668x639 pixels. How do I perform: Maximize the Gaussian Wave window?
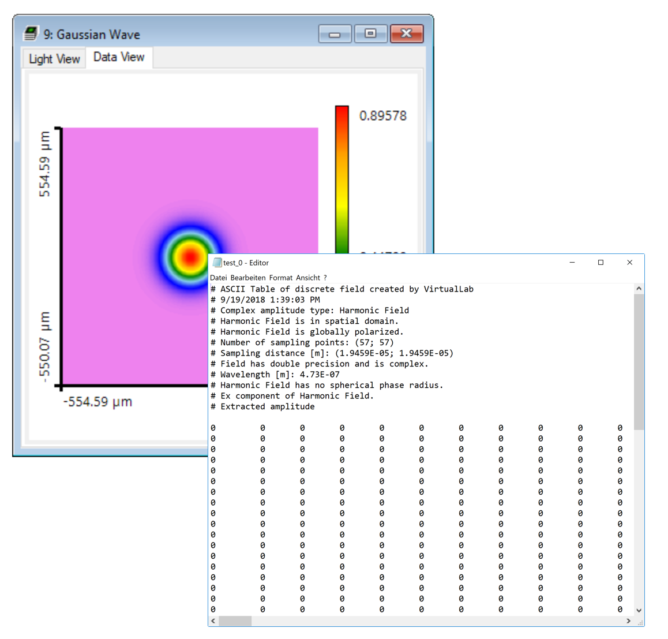(x=370, y=34)
